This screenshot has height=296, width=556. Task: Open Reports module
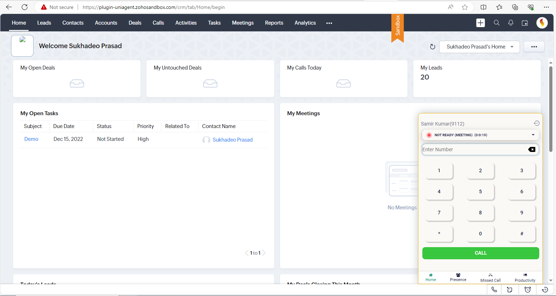274,23
